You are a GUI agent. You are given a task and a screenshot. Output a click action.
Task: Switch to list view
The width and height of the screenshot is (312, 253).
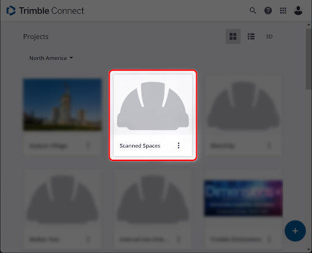[x=251, y=37]
